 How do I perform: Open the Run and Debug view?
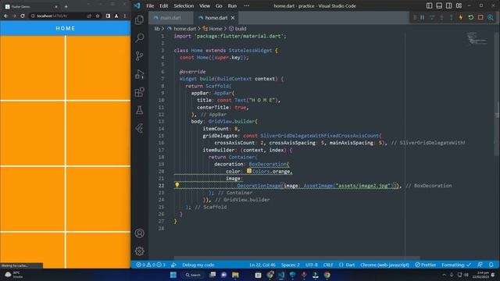coord(139,74)
